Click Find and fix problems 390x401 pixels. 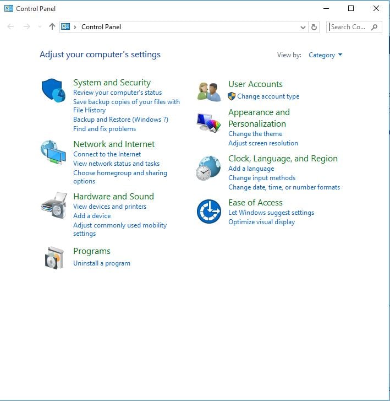105,129
